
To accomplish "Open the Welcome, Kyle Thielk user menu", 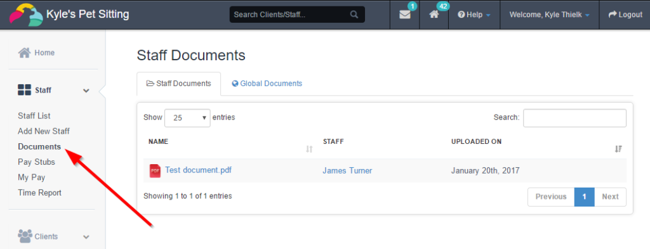I will pos(549,15).
